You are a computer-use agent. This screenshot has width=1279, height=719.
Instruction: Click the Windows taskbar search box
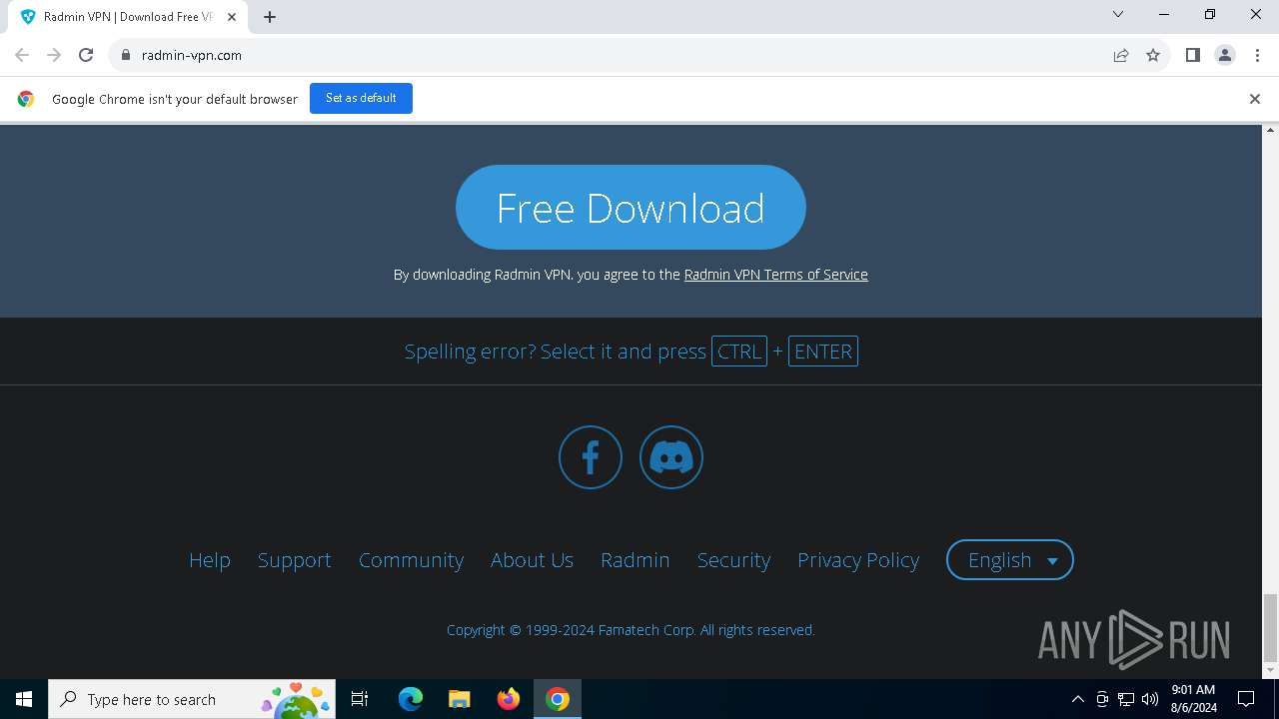190,699
